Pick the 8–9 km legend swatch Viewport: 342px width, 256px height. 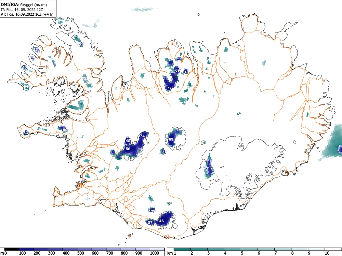click(300, 249)
